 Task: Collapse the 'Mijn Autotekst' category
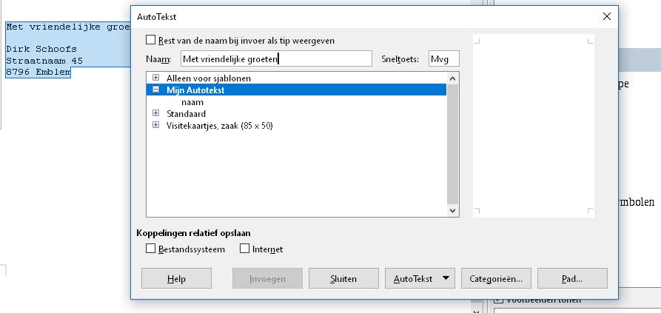155,90
